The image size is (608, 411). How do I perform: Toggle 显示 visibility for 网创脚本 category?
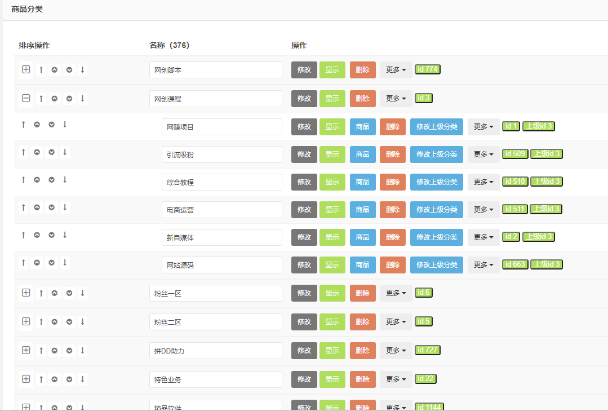[x=332, y=70]
